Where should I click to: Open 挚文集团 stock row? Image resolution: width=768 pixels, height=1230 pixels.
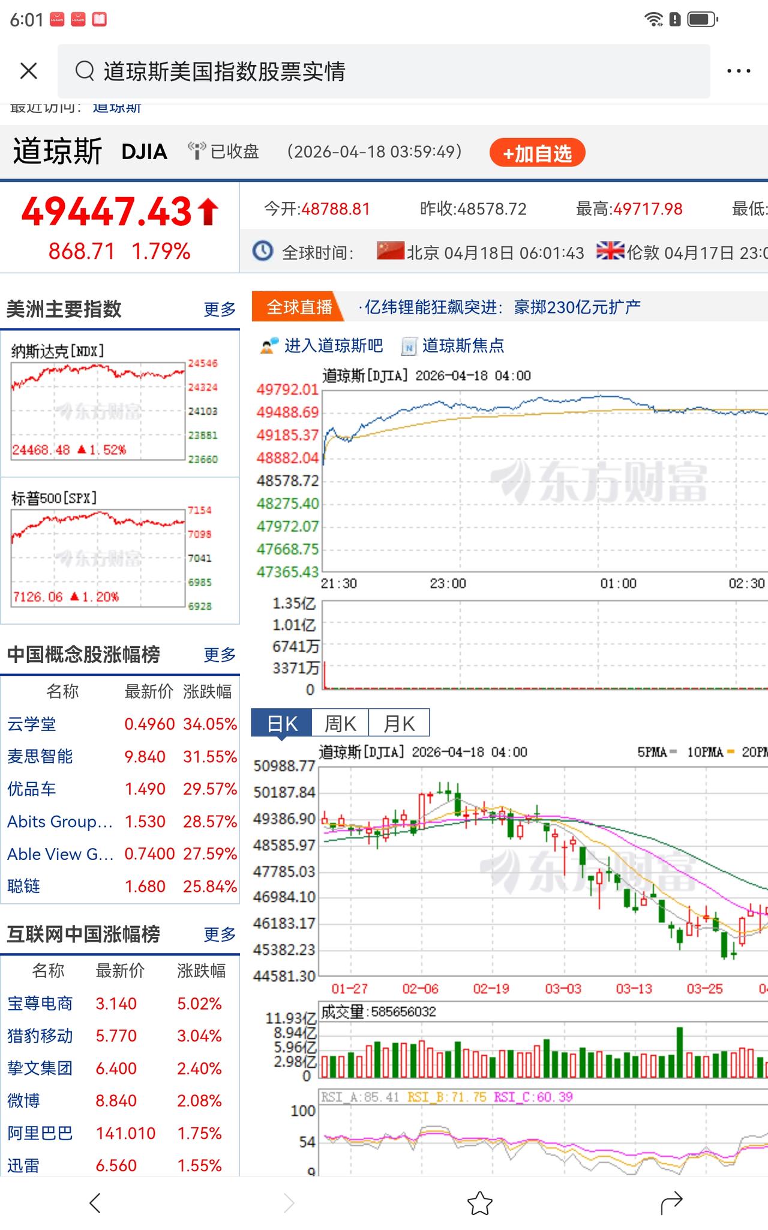click(x=120, y=1068)
